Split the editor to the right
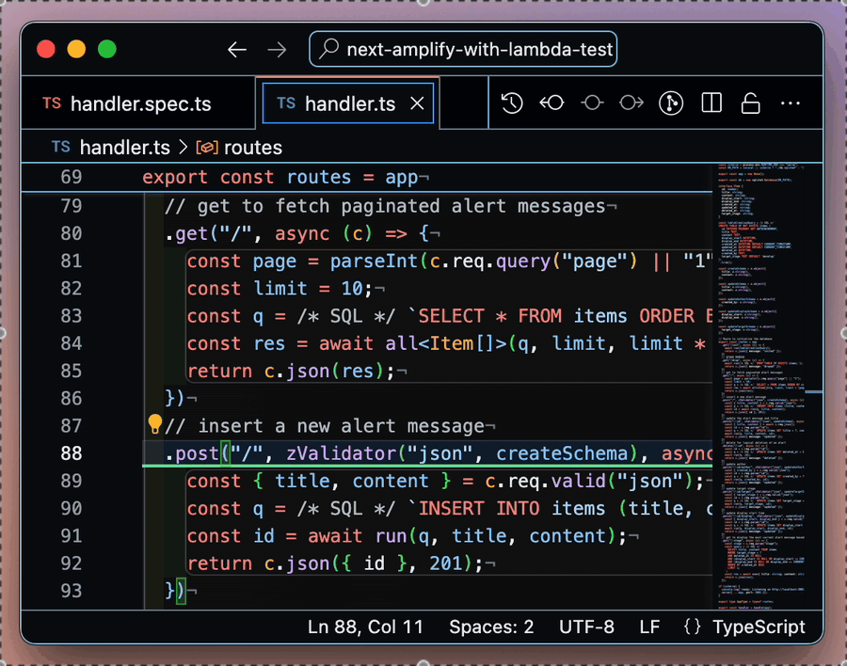This screenshot has height=666, width=847. (x=711, y=103)
